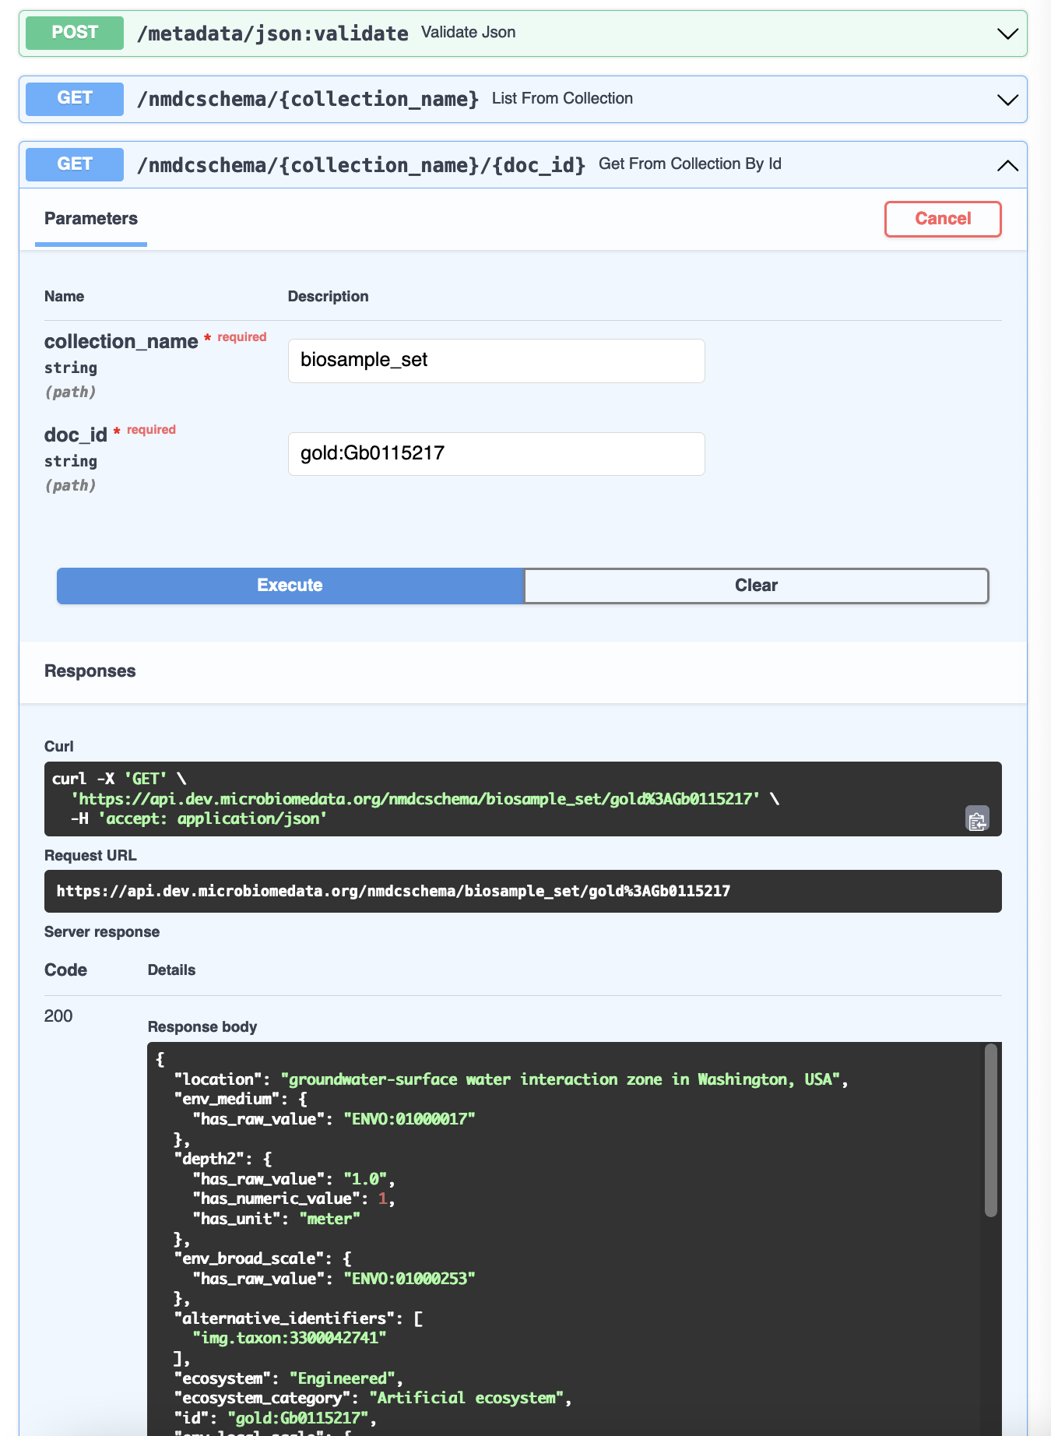The image size is (1051, 1436).
Task: Clear the request response
Action: (x=756, y=586)
